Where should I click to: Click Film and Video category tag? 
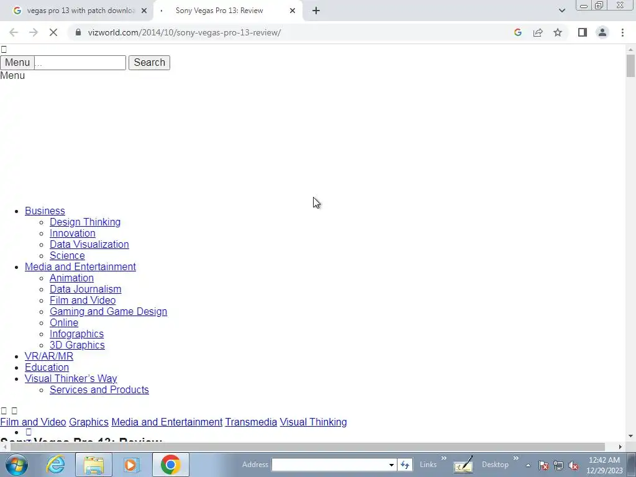point(34,422)
